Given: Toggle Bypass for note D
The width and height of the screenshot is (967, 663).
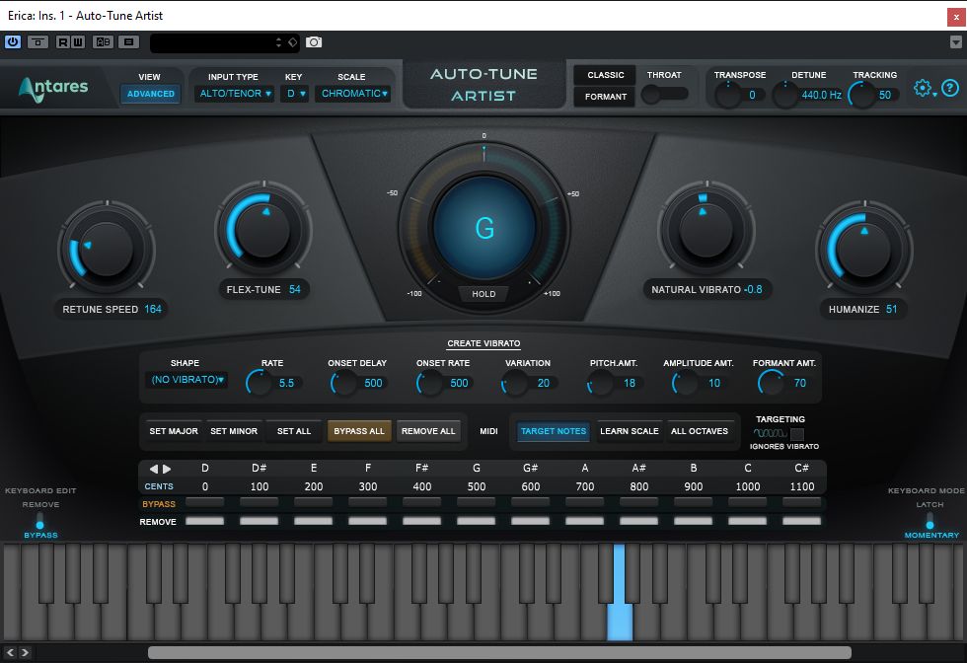Looking at the screenshot, I should click(205, 502).
